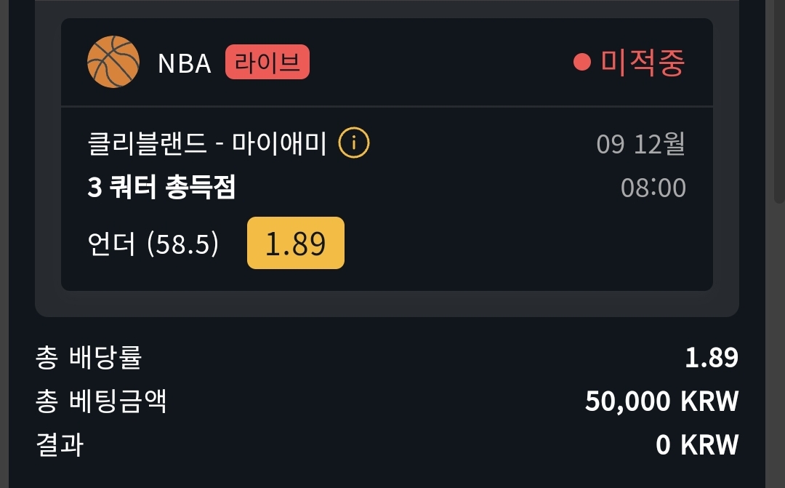This screenshot has height=488, width=785.
Task: Select the 0 KRW result amount
Action: [697, 445]
